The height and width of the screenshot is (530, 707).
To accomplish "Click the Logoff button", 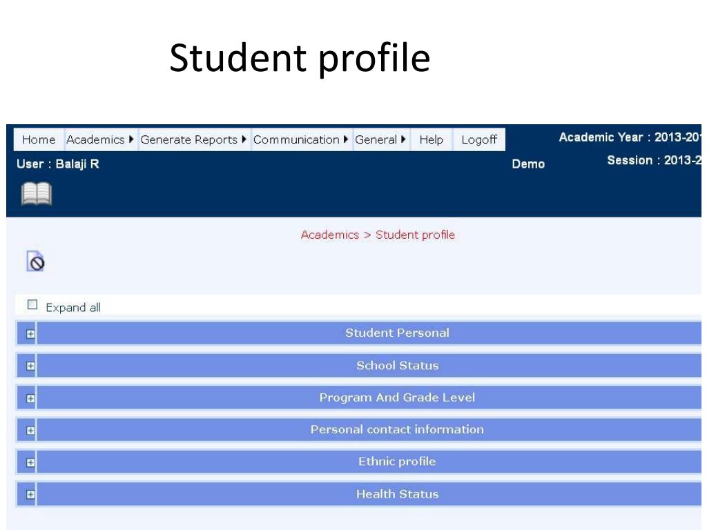I will [479, 139].
